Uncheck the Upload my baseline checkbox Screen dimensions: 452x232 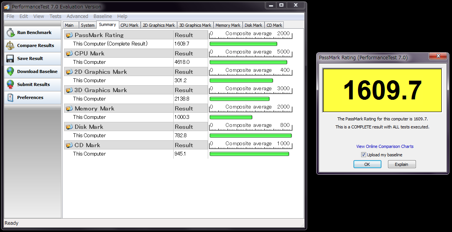tap(363, 155)
